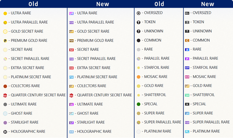Image resolution: width=233 pixels, height=138 pixels.
Task: Click the first Old column header
Action: tap(33, 4)
